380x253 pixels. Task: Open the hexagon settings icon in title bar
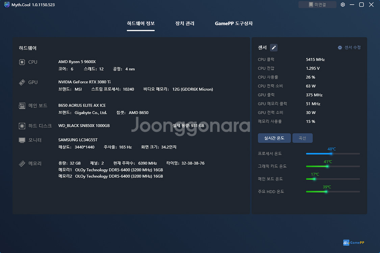343,5
